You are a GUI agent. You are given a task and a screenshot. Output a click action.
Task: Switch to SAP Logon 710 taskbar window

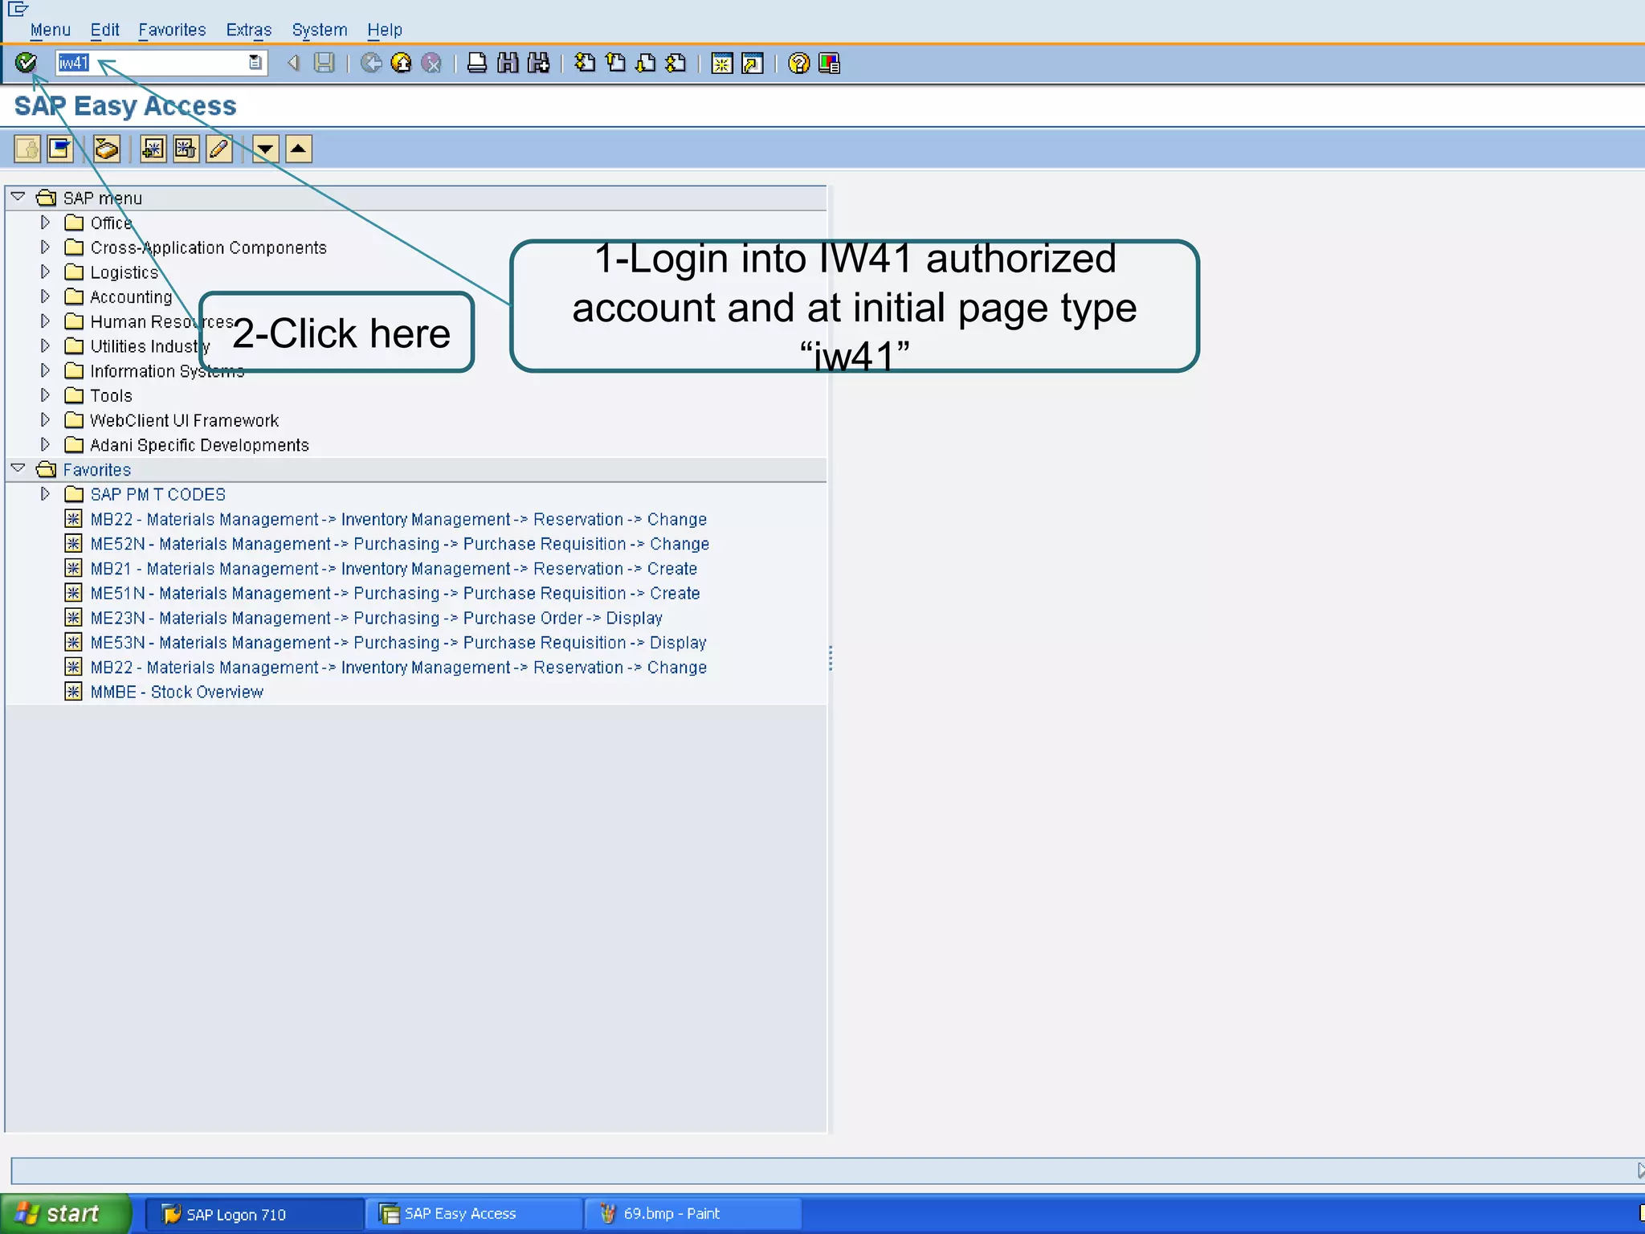(254, 1214)
